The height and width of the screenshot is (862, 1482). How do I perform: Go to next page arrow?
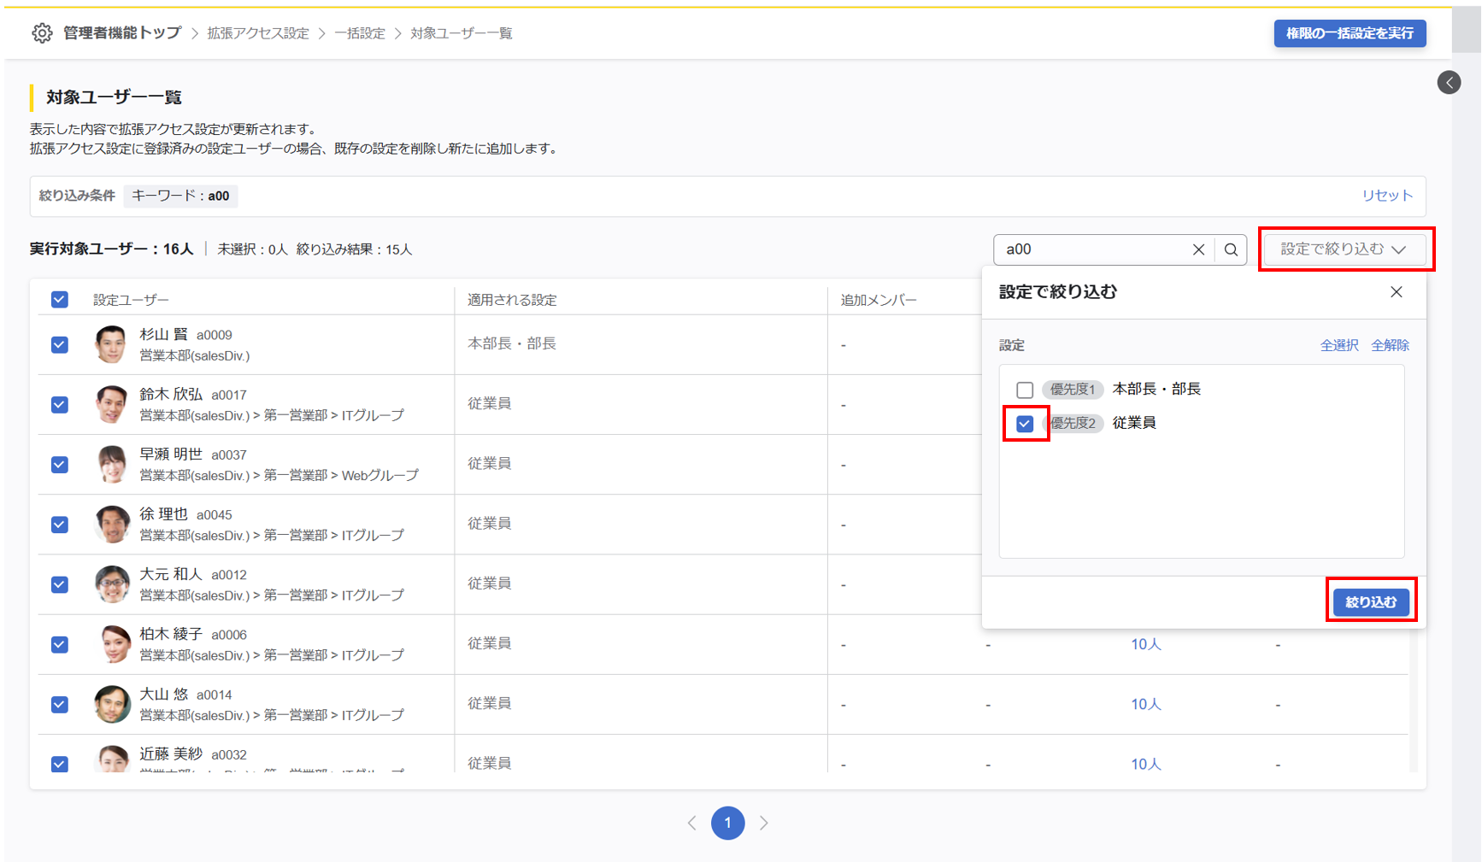pyautogui.click(x=764, y=823)
